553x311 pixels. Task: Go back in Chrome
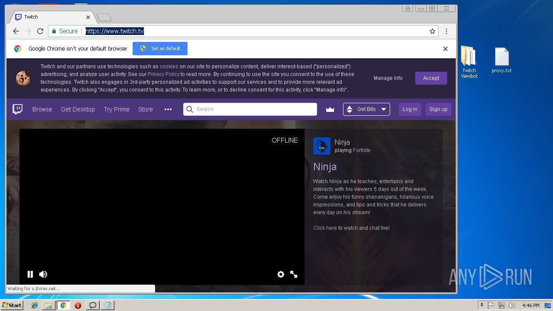[x=16, y=31]
